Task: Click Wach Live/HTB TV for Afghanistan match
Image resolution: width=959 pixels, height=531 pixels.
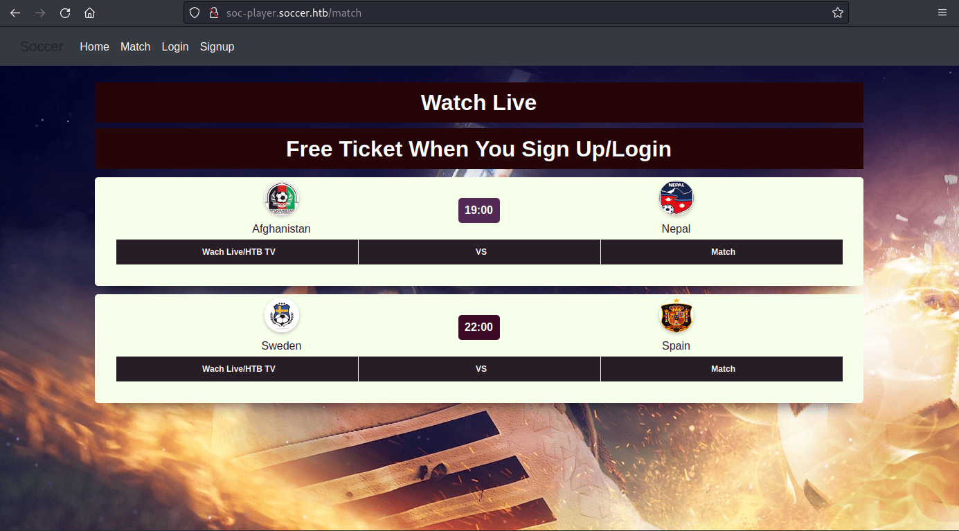Action: click(x=237, y=252)
